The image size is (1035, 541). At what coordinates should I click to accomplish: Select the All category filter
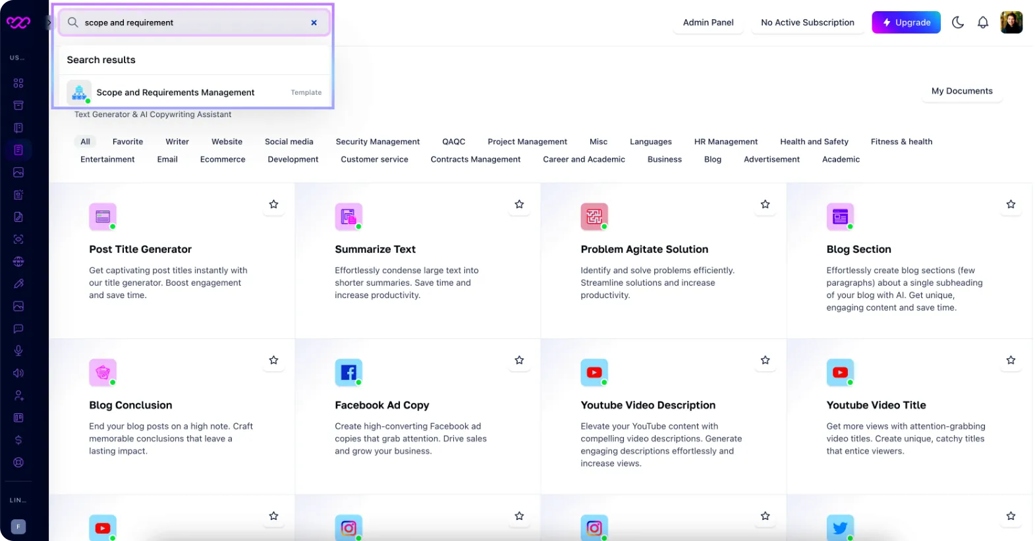coord(86,142)
